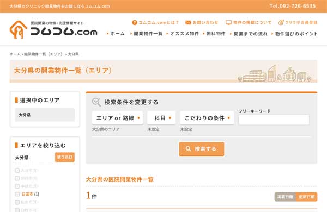Click the 開業物件一覧（エリア） breadcrumb
The image size is (327, 212).
[x=43, y=54]
